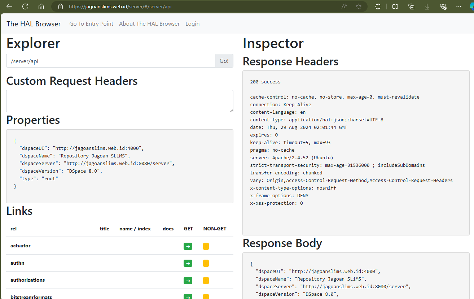
Task: Click the "200 success" status line
Action: 265,82
